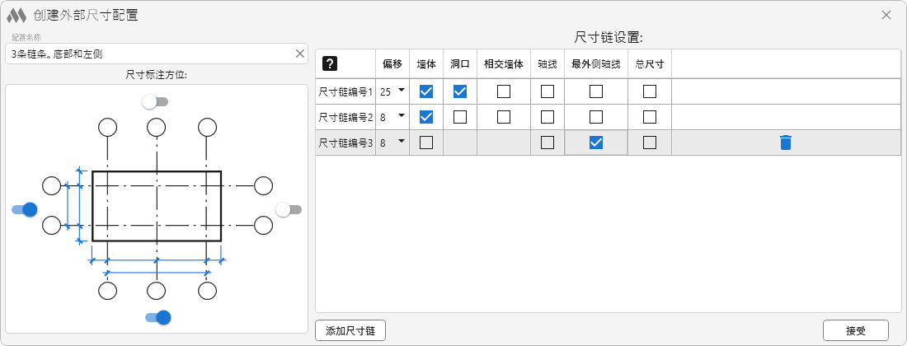The width and height of the screenshot is (907, 346).
Task: Delete dimension chain 3 with trash icon
Action: point(785,143)
